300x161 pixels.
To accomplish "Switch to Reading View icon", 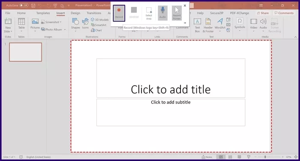I will tap(239, 157).
